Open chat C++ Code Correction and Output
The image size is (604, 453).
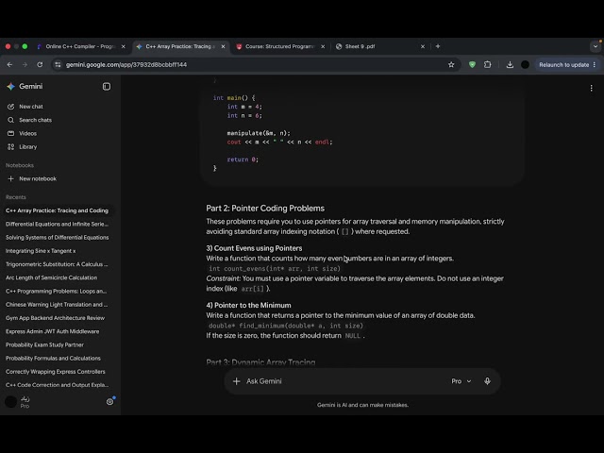click(57, 385)
